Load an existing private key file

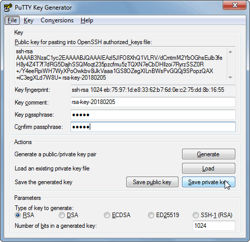point(208,168)
